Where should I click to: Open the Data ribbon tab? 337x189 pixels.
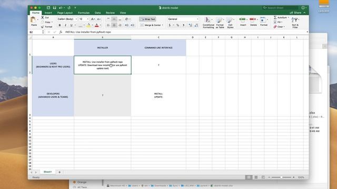[97, 13]
